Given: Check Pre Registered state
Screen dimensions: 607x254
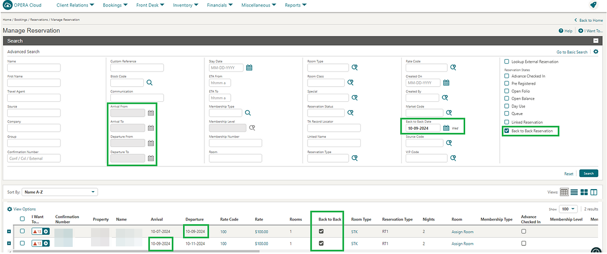Looking at the screenshot, I should point(506,83).
